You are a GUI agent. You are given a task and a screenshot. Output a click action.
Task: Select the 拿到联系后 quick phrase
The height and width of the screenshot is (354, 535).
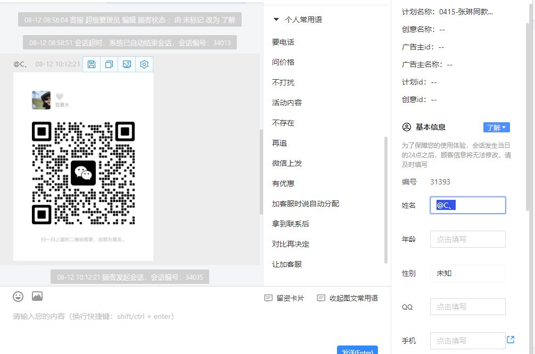point(291,224)
